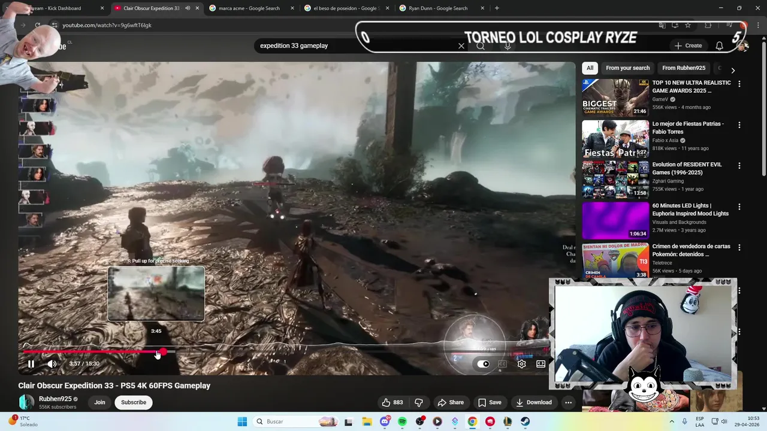Open OBS Studio from the taskbar

tap(420, 421)
